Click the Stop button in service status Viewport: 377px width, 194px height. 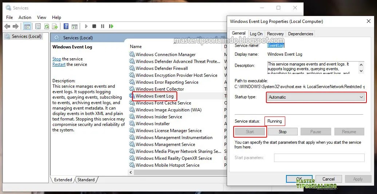tap(282, 132)
